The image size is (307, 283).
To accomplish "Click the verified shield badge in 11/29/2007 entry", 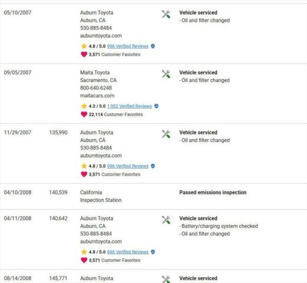I will coord(153,166).
